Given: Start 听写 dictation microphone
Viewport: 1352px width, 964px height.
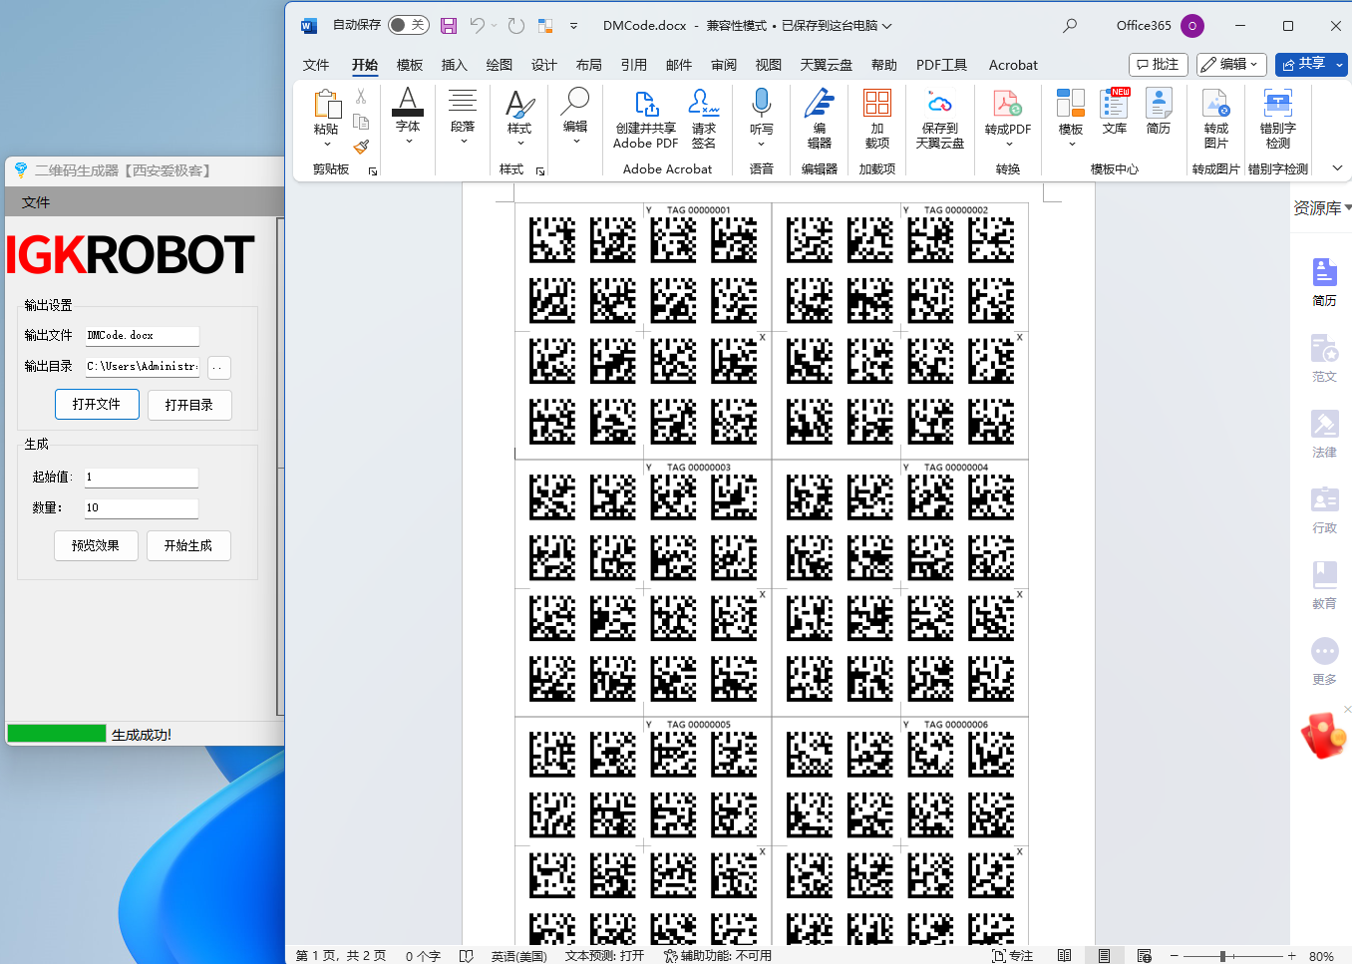Looking at the screenshot, I should 762,117.
